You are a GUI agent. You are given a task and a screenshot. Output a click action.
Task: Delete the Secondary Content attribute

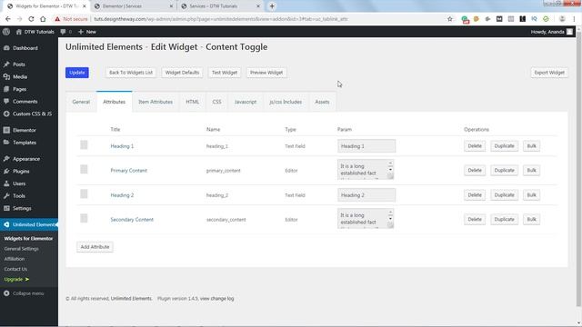point(475,220)
